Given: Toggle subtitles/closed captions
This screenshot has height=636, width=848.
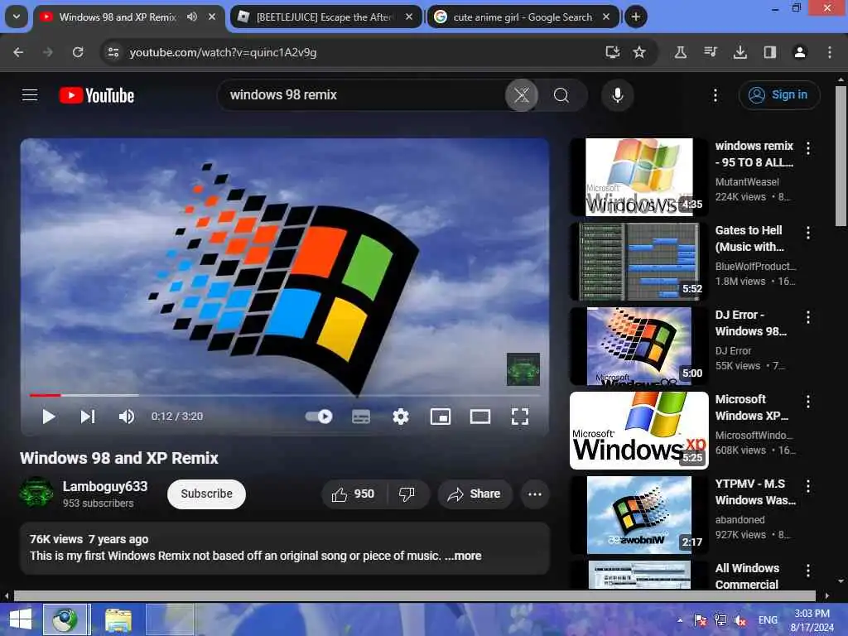Looking at the screenshot, I should coord(361,417).
